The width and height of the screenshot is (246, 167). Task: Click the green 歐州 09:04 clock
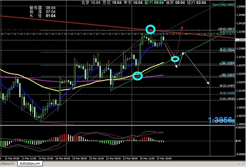click(154, 2)
